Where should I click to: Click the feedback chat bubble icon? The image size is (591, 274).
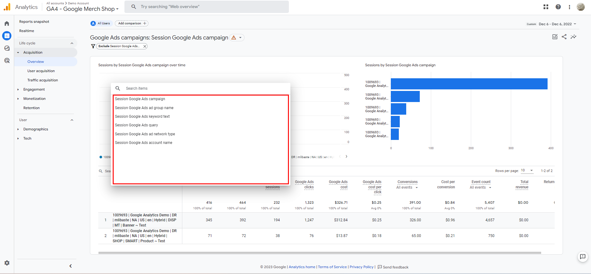[583, 256]
